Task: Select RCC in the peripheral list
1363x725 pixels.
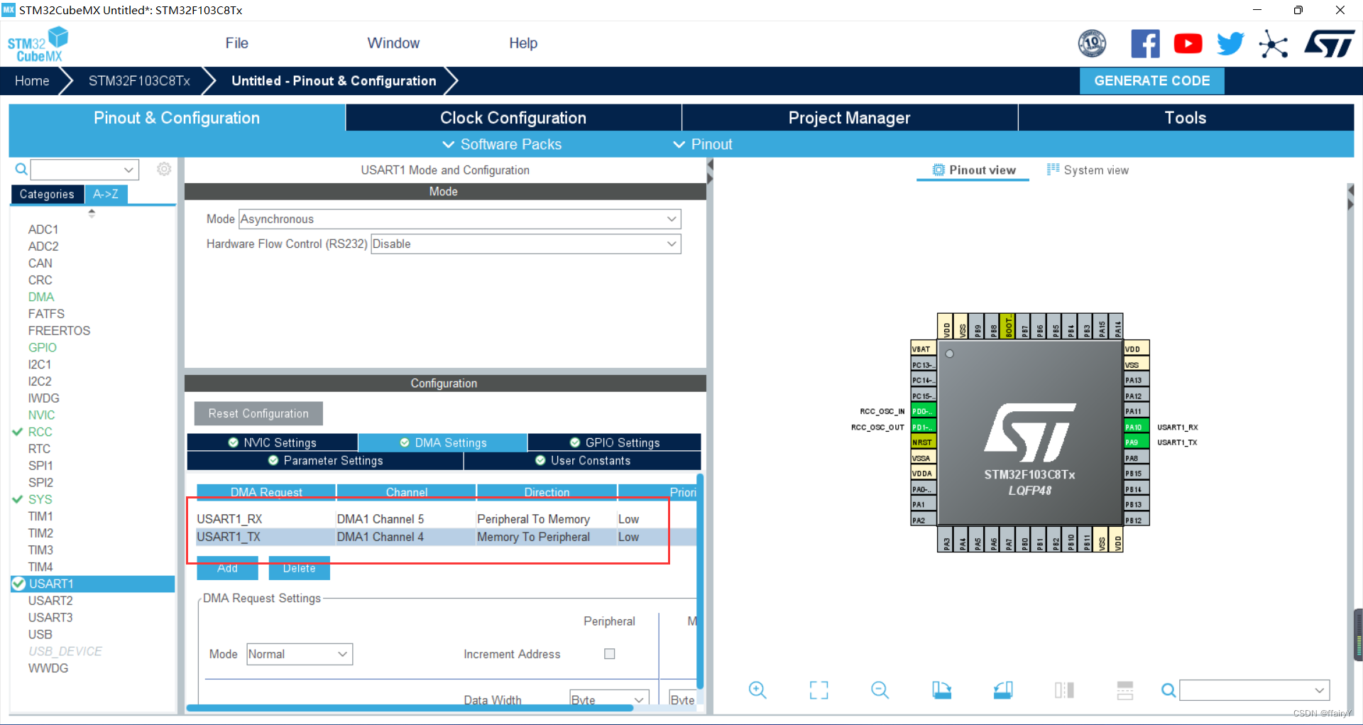Action: tap(40, 432)
